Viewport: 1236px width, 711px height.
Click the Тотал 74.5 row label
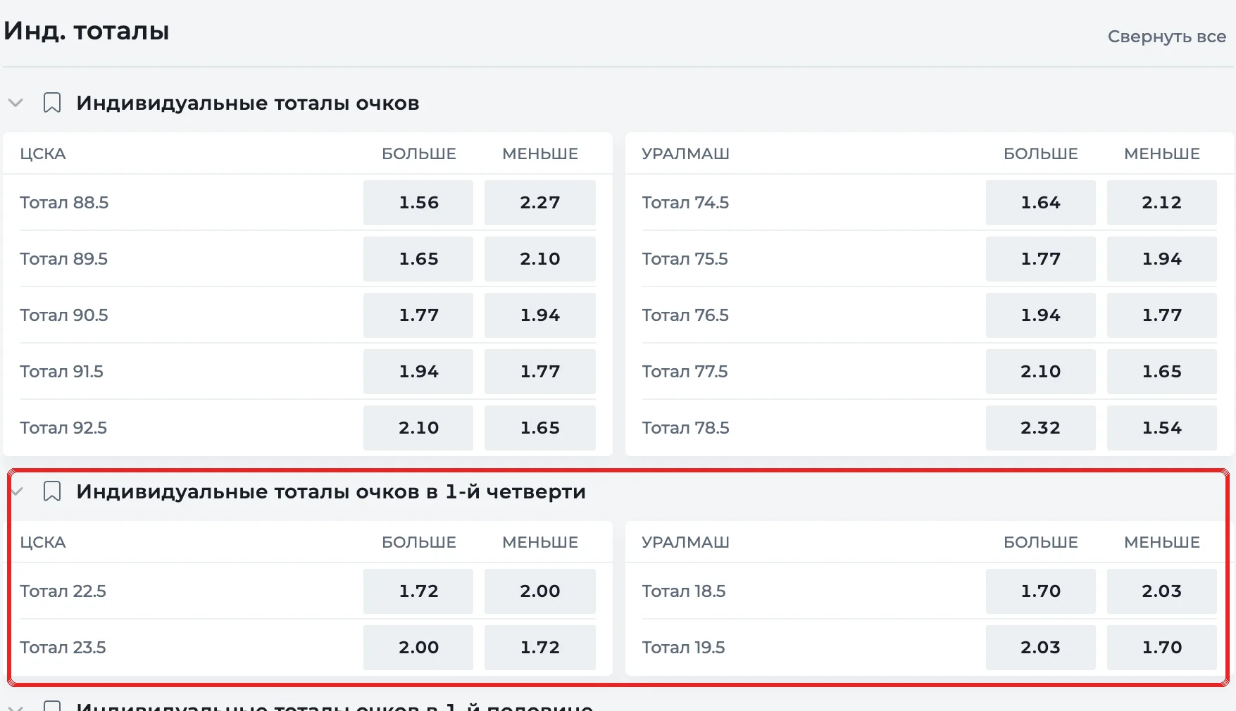(685, 203)
